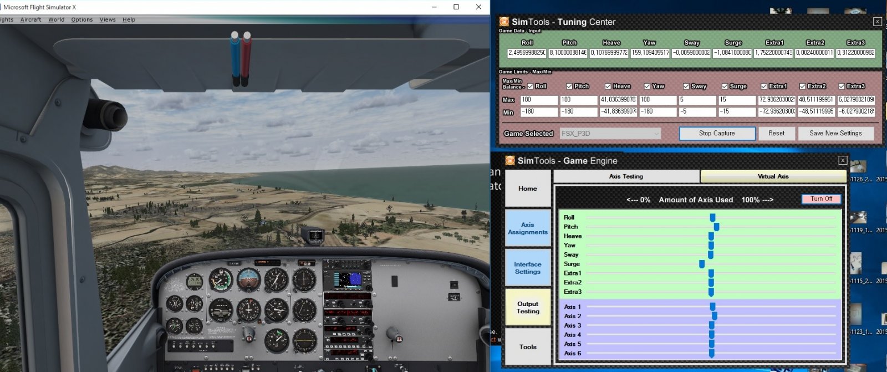887x372 pixels.
Task: Close the SimTools Tuning Center window
Action: (x=877, y=22)
